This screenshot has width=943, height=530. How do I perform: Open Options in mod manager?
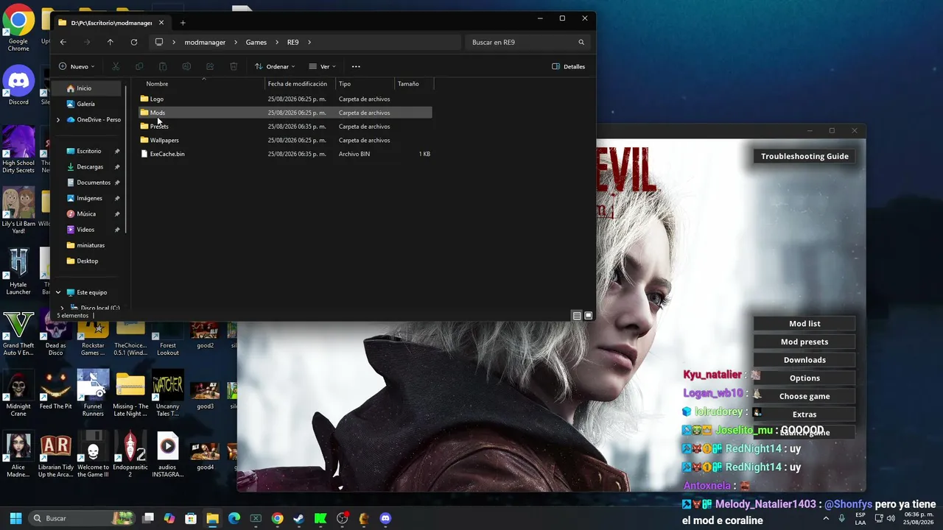804,378
